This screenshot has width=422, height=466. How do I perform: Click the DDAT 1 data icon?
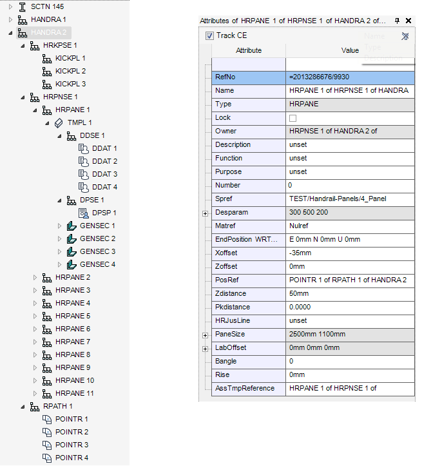(x=83, y=148)
